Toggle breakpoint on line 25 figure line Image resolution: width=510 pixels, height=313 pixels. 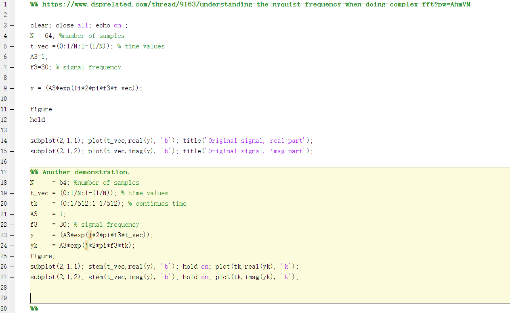tap(11, 256)
